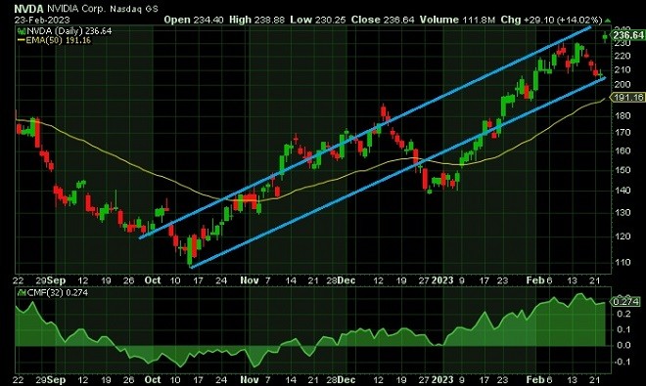Click Nov on the CMF panel date axis
Viewport: 646px width, 386px height.
[x=250, y=379]
